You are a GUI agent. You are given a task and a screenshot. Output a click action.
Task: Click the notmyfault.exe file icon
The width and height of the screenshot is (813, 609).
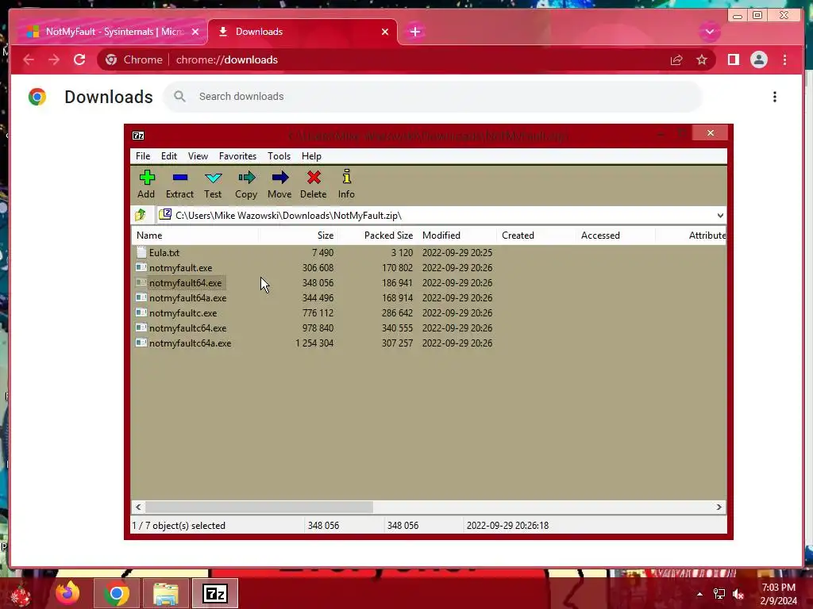click(x=141, y=268)
